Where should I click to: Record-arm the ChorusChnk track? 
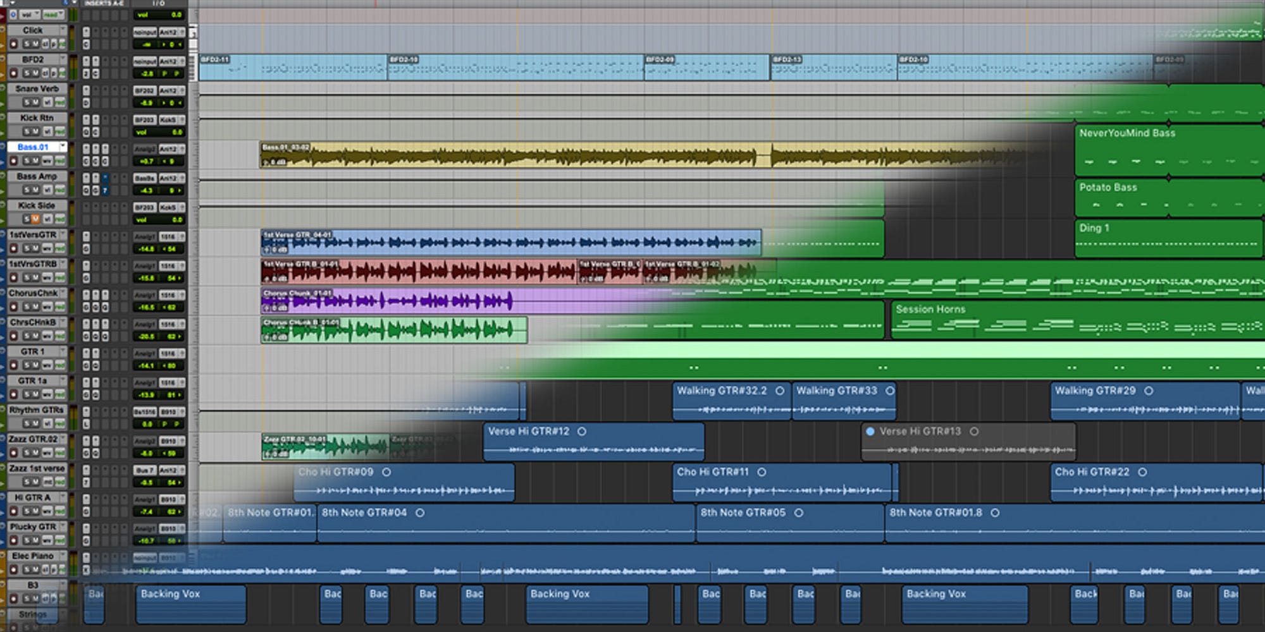tap(14, 306)
